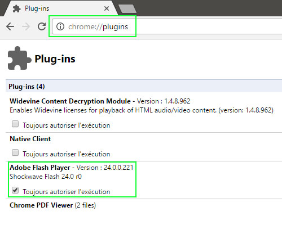Click the forward navigation arrow

[26, 26]
